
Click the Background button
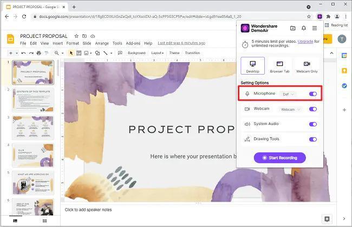(136, 53)
